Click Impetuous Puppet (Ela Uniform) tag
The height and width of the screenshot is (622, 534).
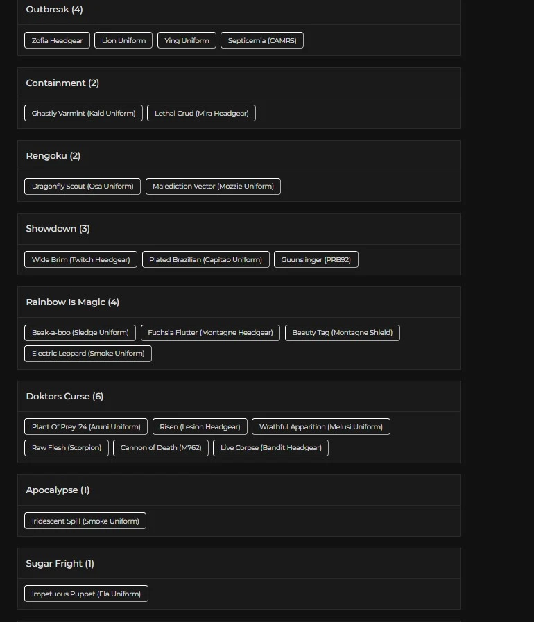pos(86,594)
